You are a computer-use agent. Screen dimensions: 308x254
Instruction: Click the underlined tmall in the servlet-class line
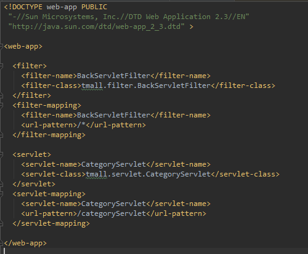coord(97,174)
